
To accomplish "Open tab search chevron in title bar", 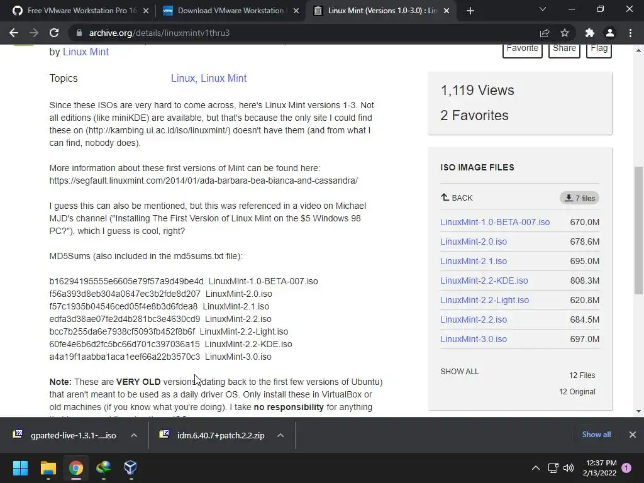I will (x=543, y=9).
